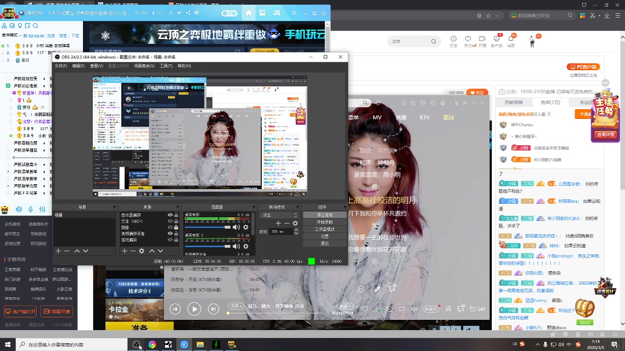Remove selected source with minus icon

[x=133, y=251]
